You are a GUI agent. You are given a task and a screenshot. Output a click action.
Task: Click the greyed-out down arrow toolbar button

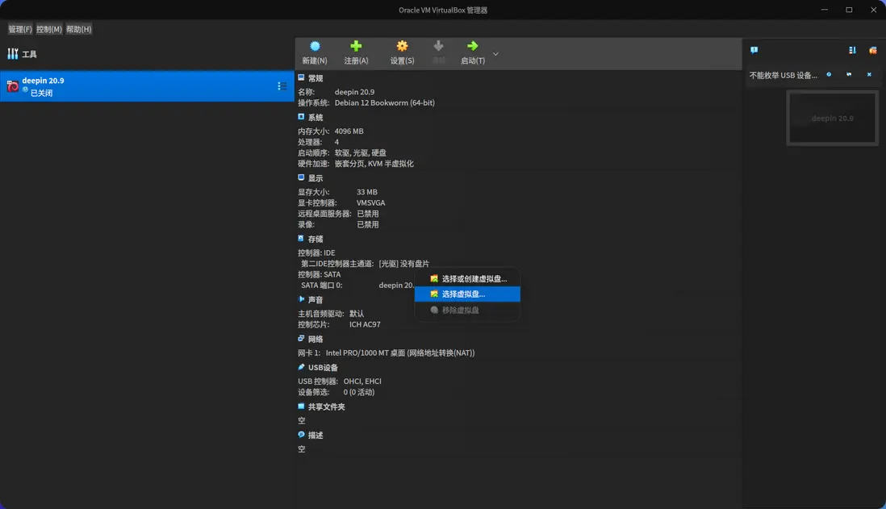(x=438, y=52)
